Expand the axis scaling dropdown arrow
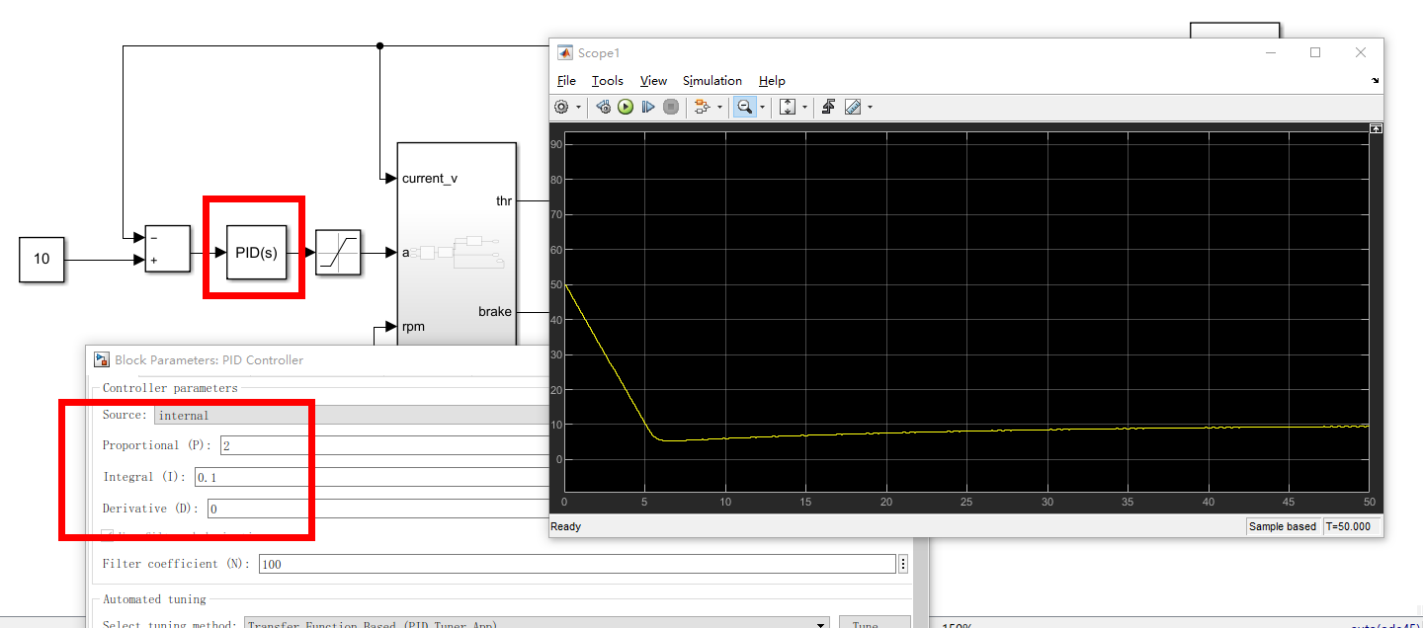The width and height of the screenshot is (1423, 628). [x=804, y=107]
